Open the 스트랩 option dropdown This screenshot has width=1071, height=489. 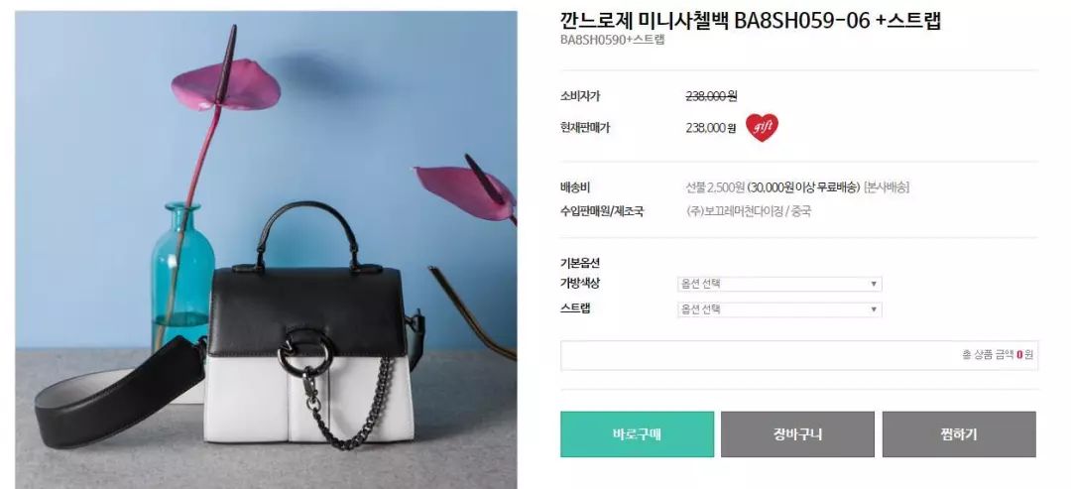click(779, 309)
